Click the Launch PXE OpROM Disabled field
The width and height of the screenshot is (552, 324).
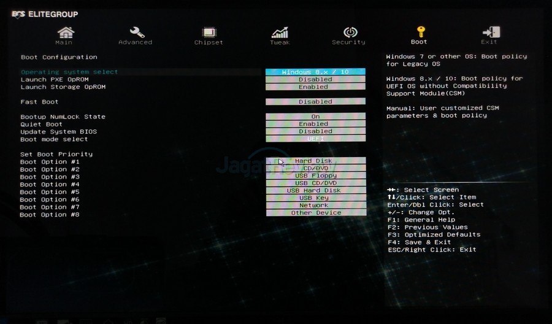coord(315,79)
